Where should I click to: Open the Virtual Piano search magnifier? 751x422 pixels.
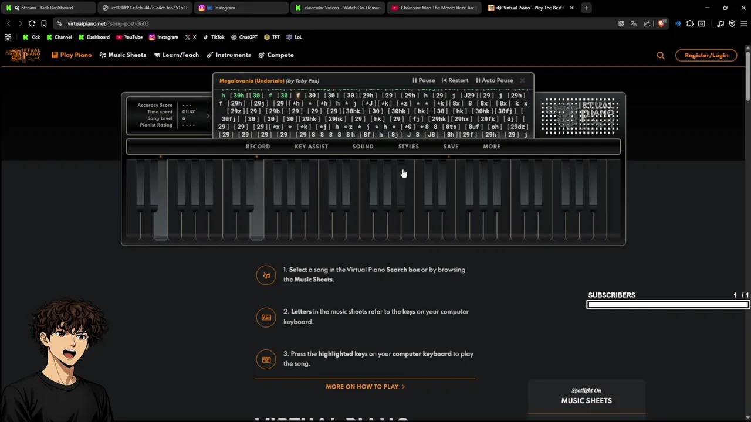(x=661, y=55)
